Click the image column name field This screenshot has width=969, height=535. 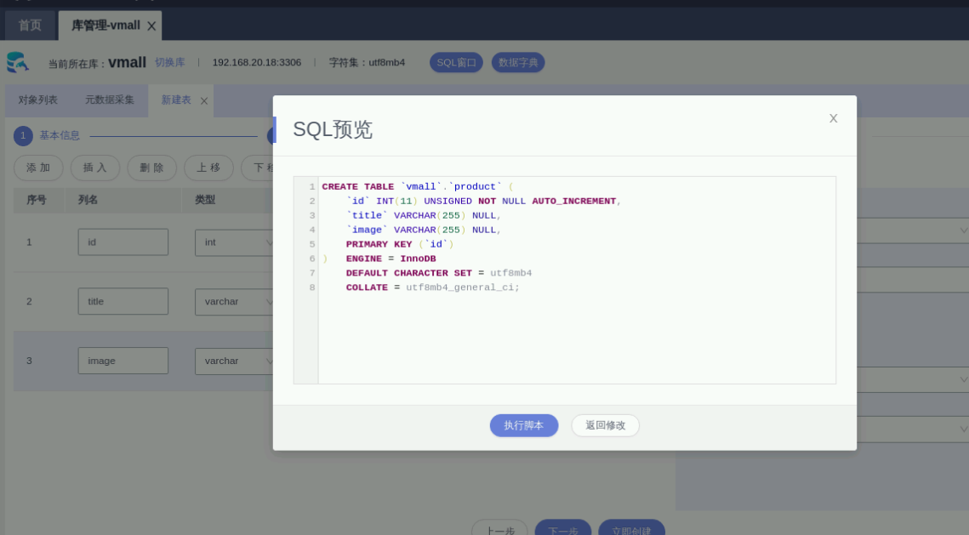pyautogui.click(x=123, y=361)
